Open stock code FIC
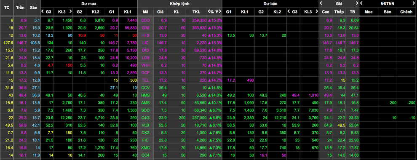The image size is (417, 160). point(145,140)
